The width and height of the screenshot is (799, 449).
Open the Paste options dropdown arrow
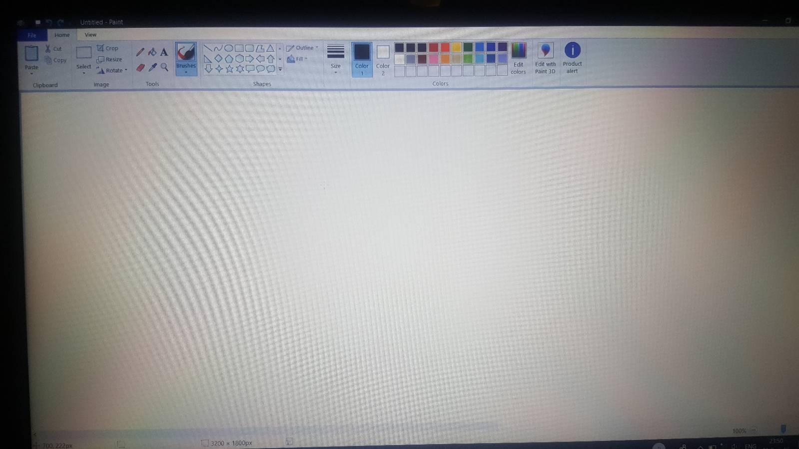pos(31,73)
